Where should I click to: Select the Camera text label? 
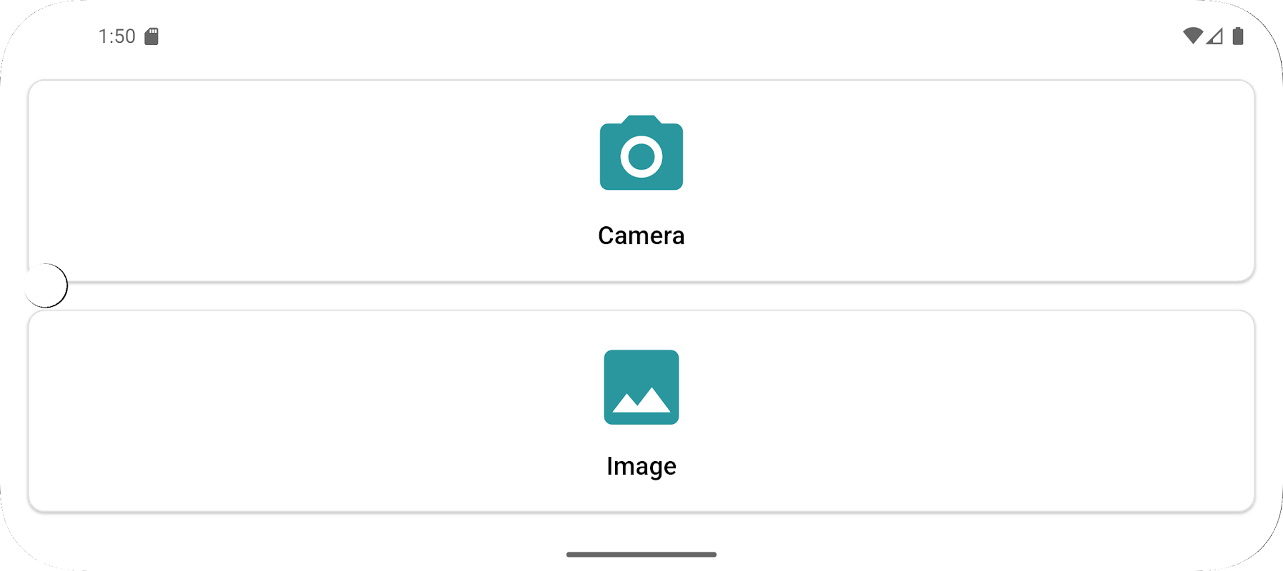641,236
